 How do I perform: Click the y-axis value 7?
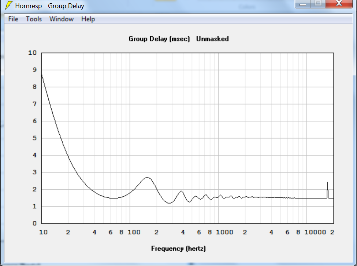pos(35,104)
